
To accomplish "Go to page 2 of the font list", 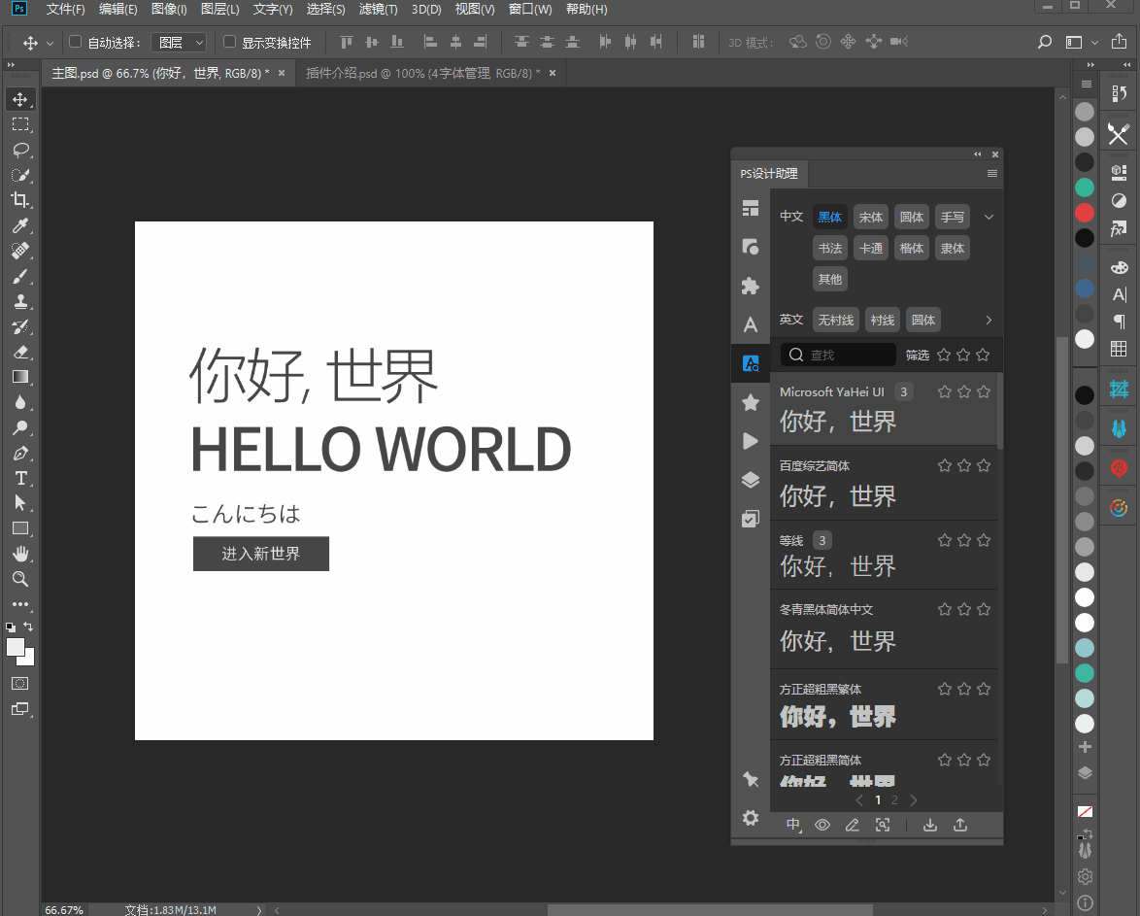I will point(894,800).
